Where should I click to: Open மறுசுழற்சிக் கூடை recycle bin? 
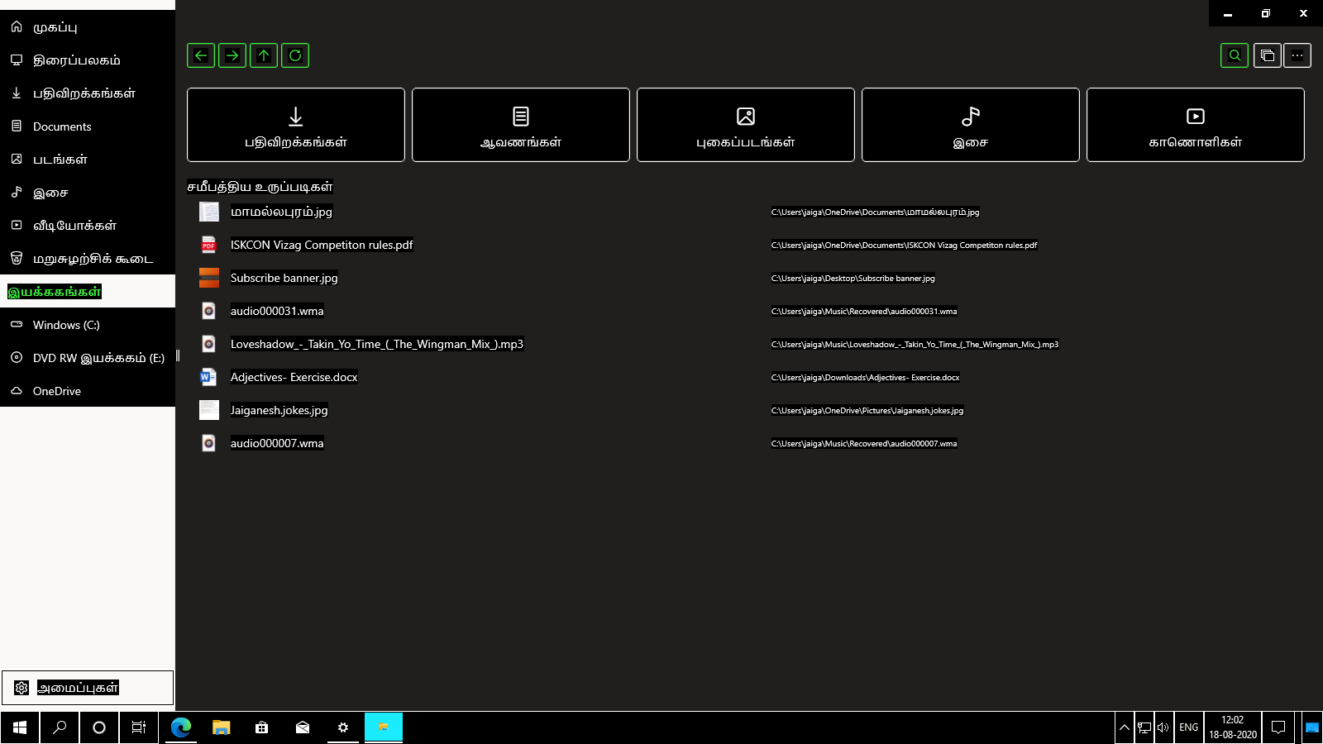88,258
